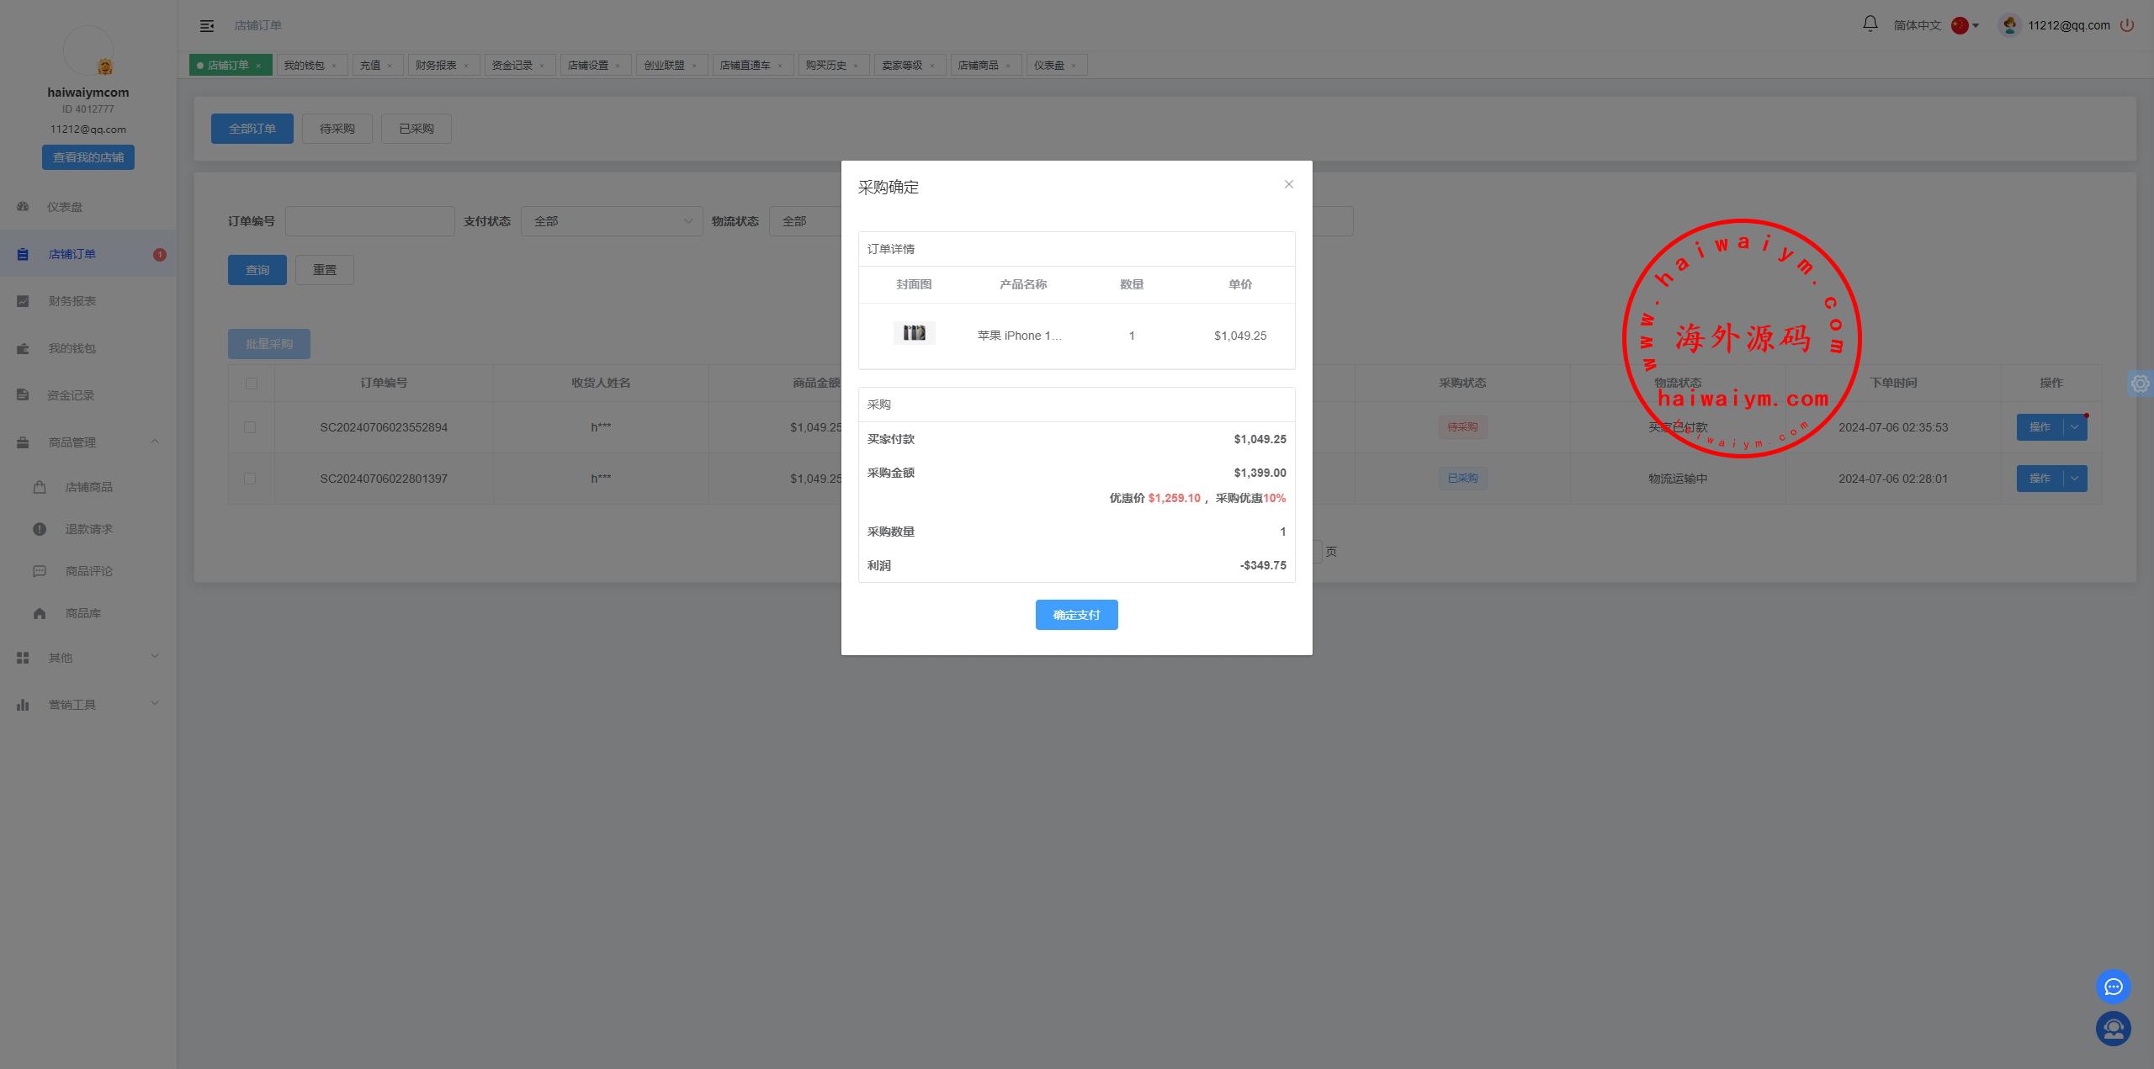The image size is (2154, 1069).
Task: Check the box for order SC20240706022801397
Action: click(x=250, y=479)
